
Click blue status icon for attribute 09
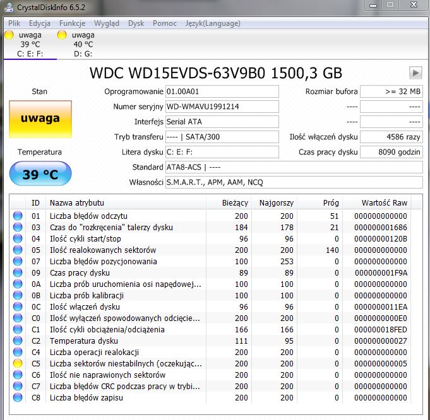[18, 272]
